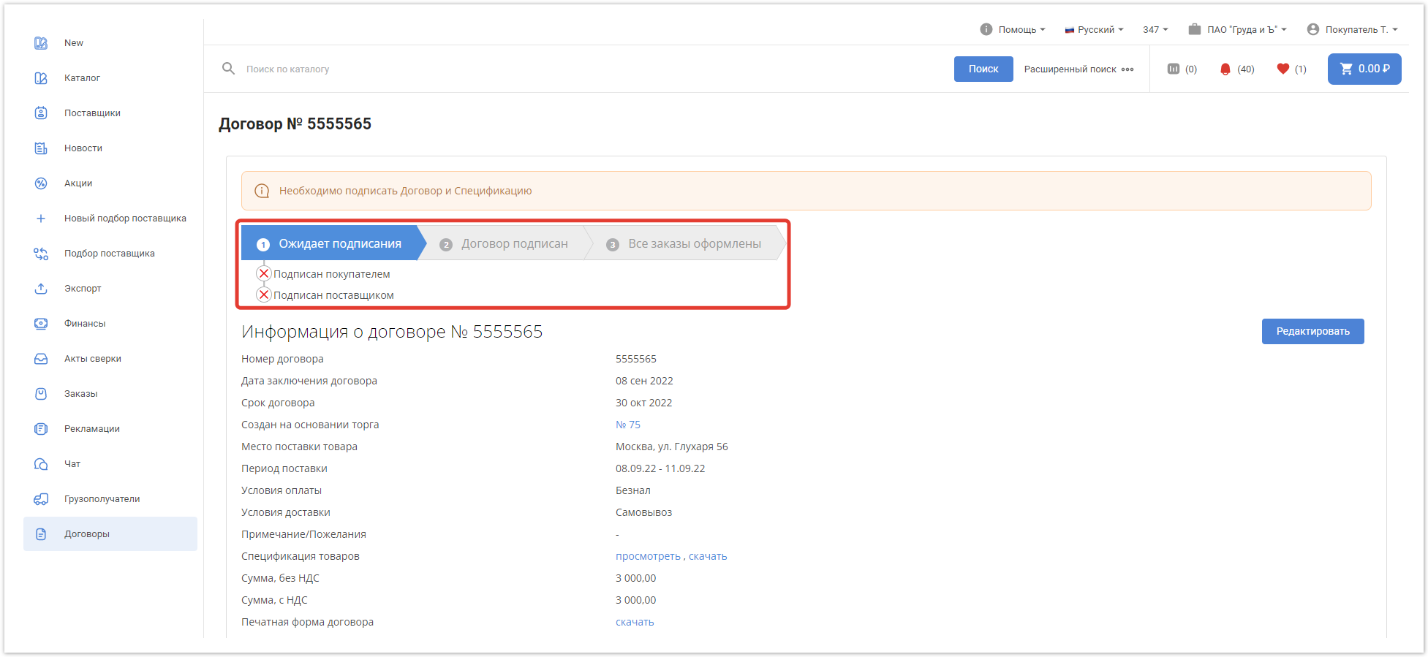The height and width of the screenshot is (657, 1428).
Task: Open trade link № 75
Action: (x=627, y=425)
